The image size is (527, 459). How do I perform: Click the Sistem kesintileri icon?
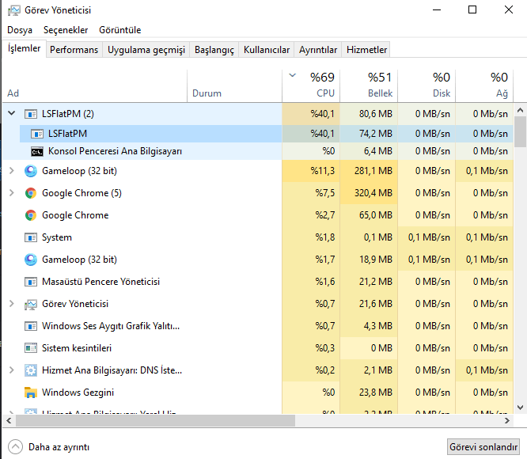[31, 348]
